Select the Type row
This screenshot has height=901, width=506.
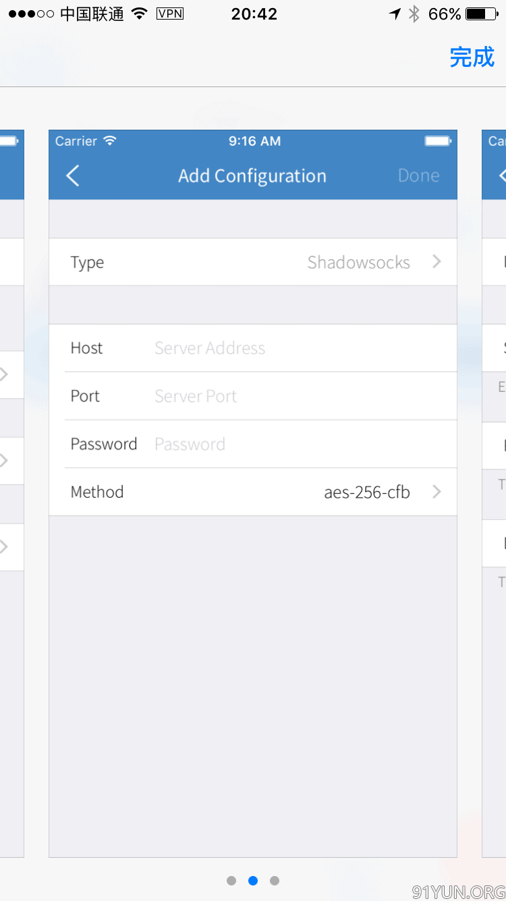pyautogui.click(x=253, y=262)
